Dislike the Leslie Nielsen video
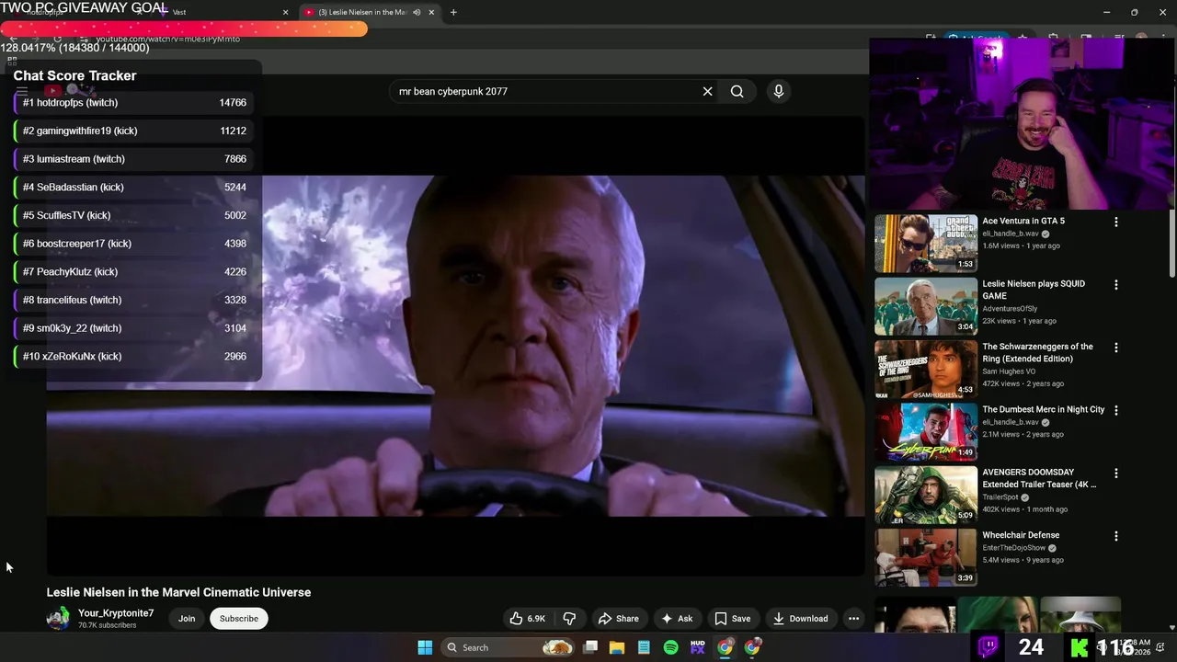 point(569,619)
